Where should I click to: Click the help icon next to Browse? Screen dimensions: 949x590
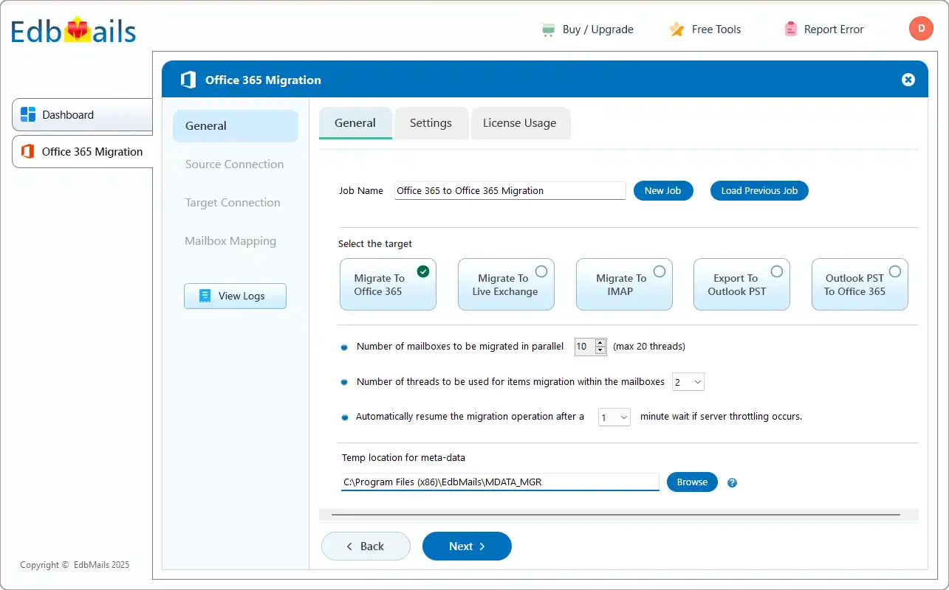coord(732,482)
